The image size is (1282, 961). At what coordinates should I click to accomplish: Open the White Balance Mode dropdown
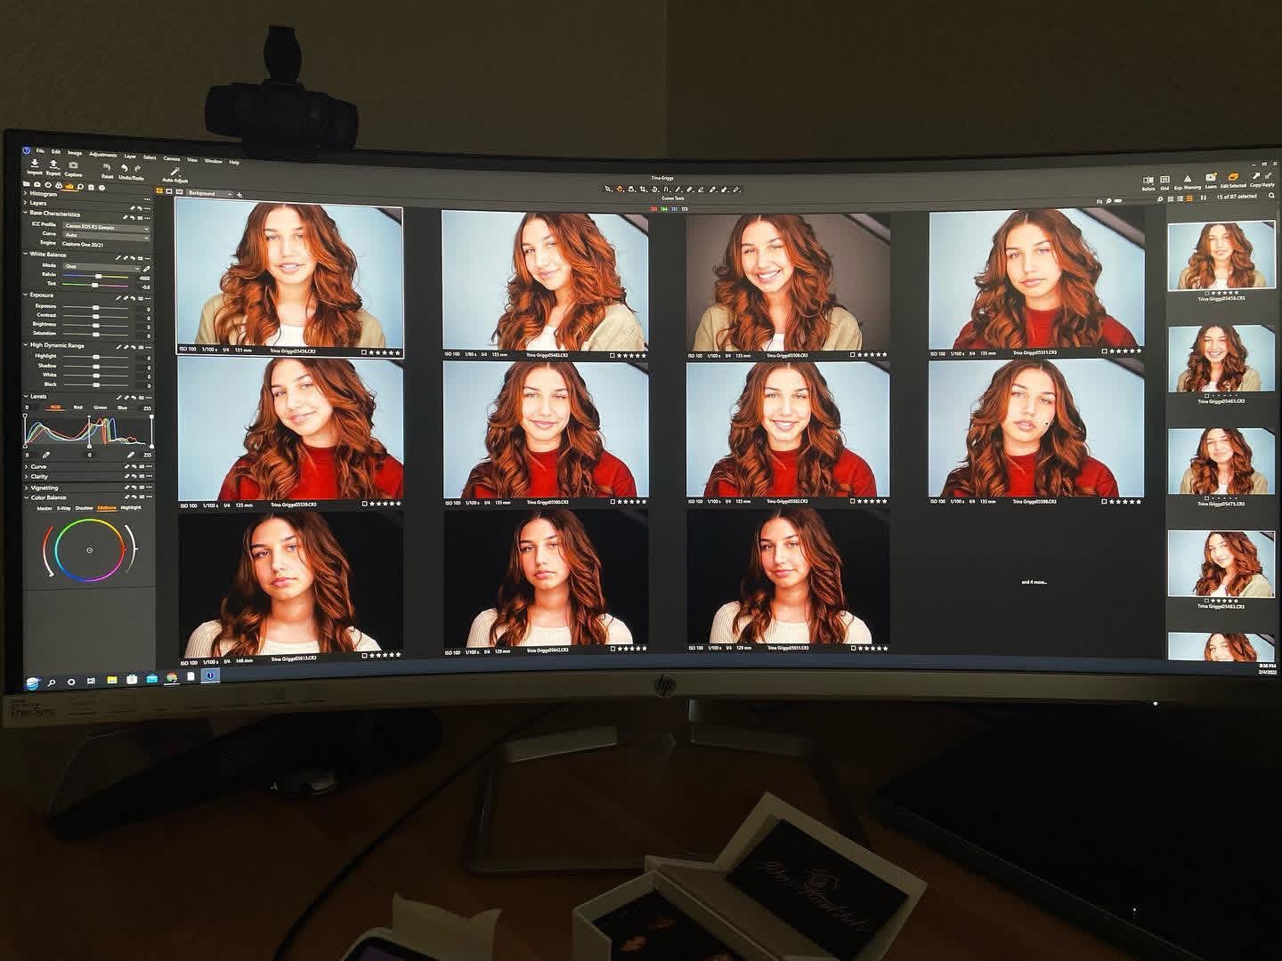101,266
